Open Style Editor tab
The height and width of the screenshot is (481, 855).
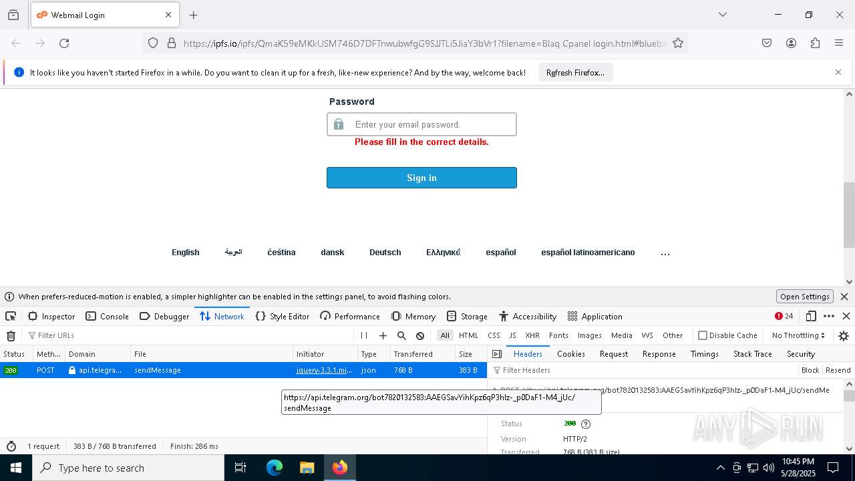(283, 317)
